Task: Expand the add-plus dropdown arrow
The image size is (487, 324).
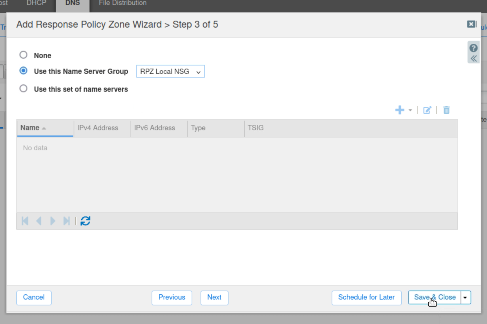Action: [x=410, y=110]
